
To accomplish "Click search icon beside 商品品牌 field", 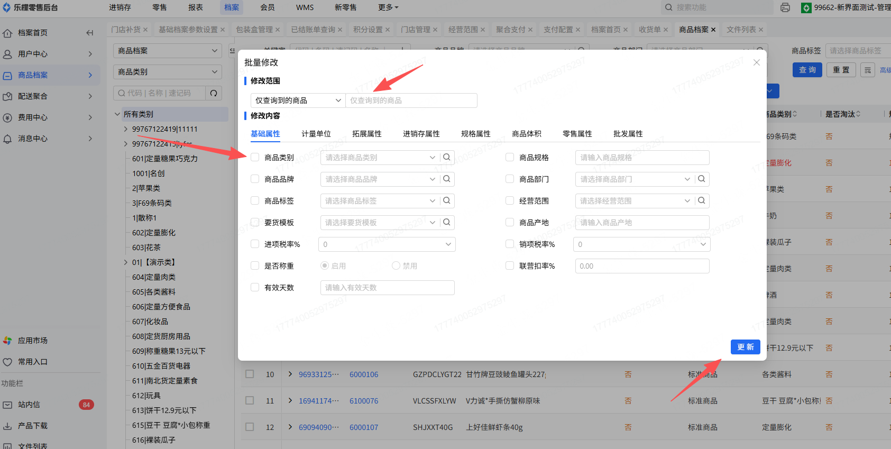I will coord(447,179).
